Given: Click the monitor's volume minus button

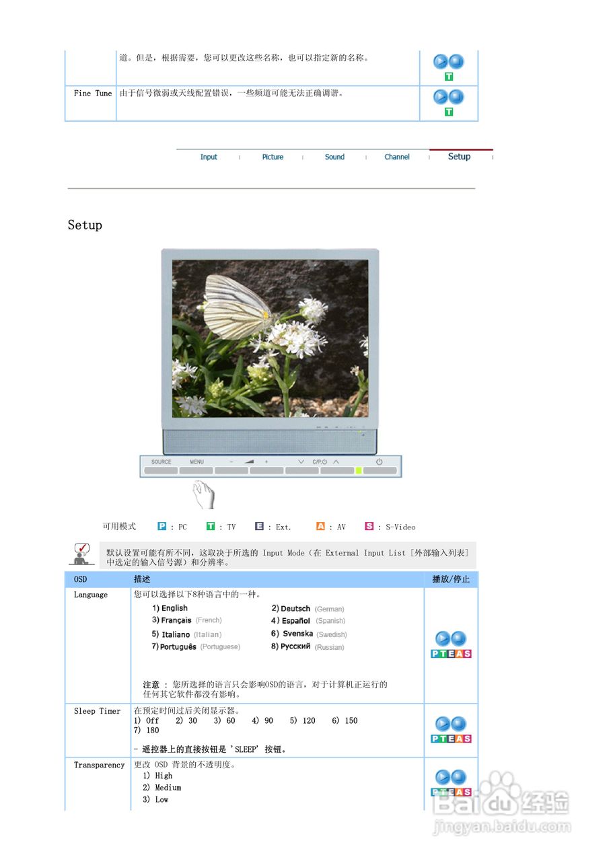Looking at the screenshot, I should click(x=231, y=470).
